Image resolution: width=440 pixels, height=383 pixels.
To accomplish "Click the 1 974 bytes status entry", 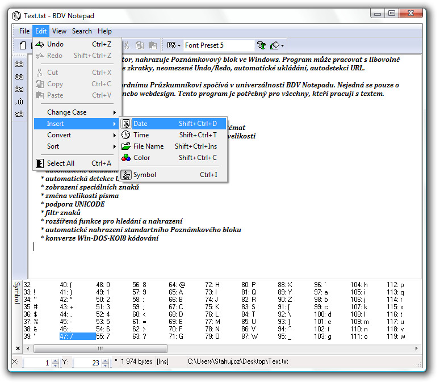I will (x=137, y=361).
